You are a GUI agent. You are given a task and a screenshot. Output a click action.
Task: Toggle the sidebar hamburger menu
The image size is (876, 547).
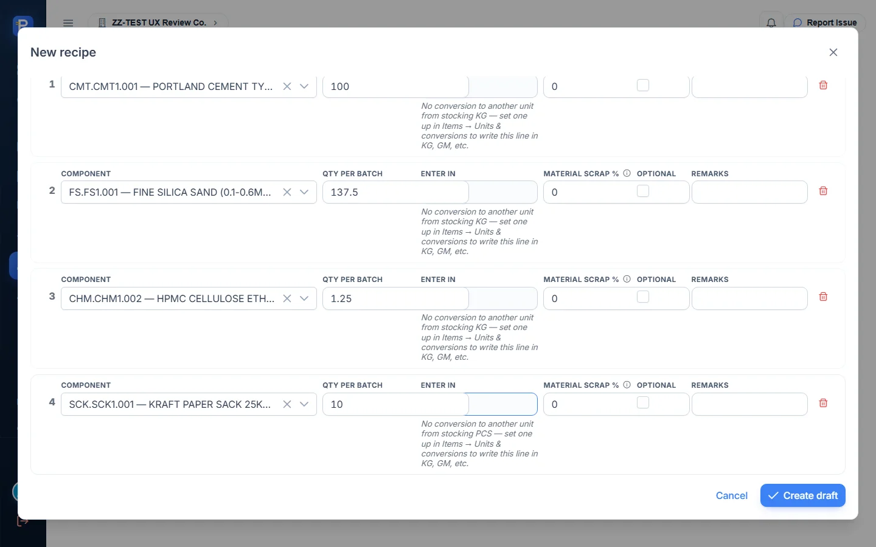tap(68, 23)
